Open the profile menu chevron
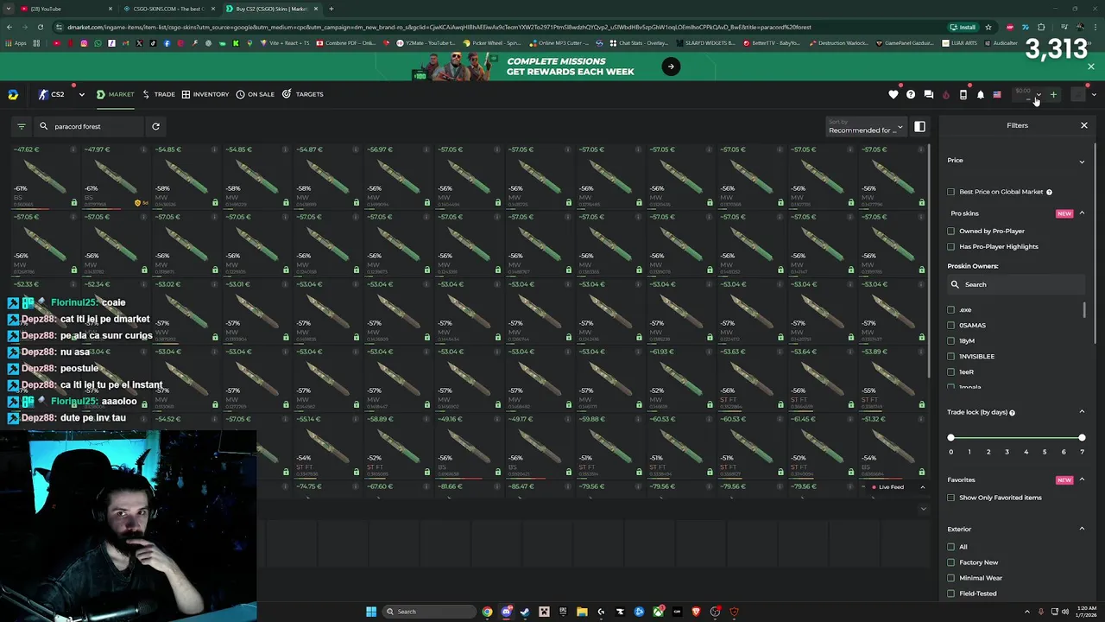 [1093, 94]
